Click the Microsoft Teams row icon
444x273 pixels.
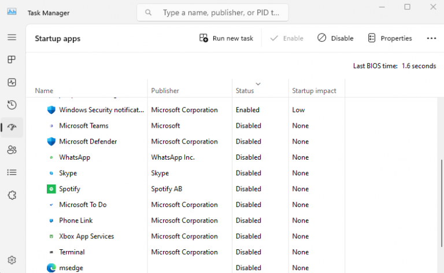pyautogui.click(x=51, y=126)
